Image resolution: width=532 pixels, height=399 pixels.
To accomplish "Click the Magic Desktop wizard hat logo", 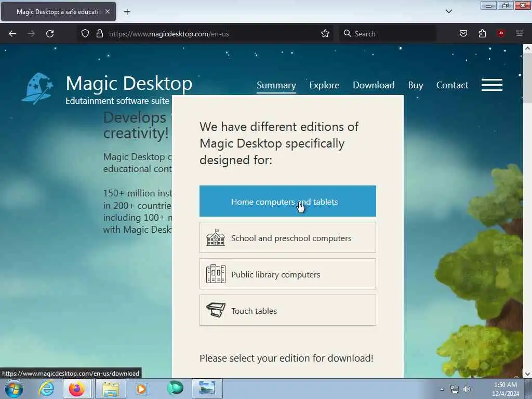I will pyautogui.click(x=37, y=88).
